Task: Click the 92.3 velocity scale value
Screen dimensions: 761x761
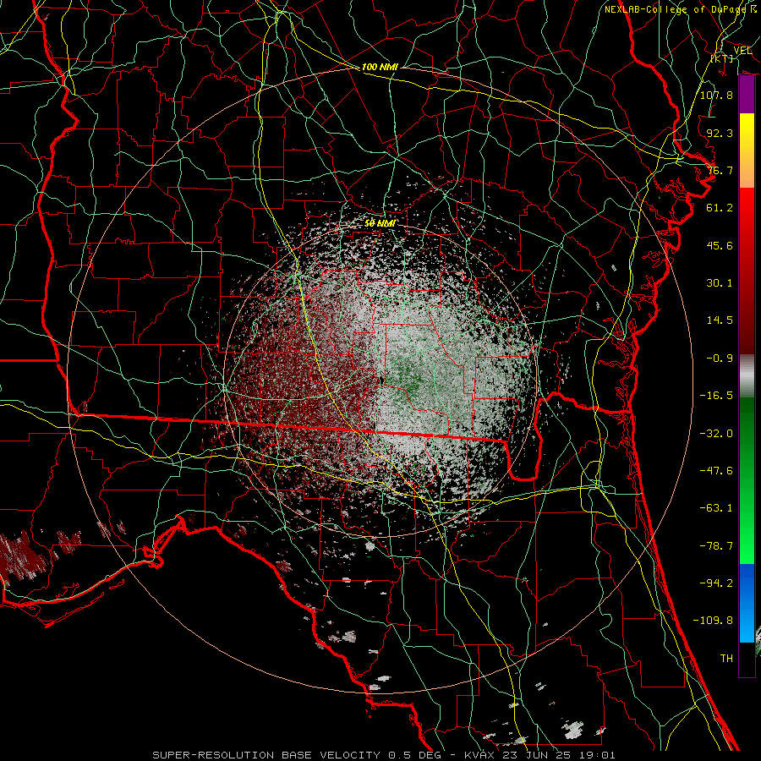Action: pyautogui.click(x=720, y=133)
